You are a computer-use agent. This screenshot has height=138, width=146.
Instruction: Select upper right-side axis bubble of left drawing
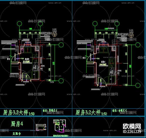tap(61, 45)
